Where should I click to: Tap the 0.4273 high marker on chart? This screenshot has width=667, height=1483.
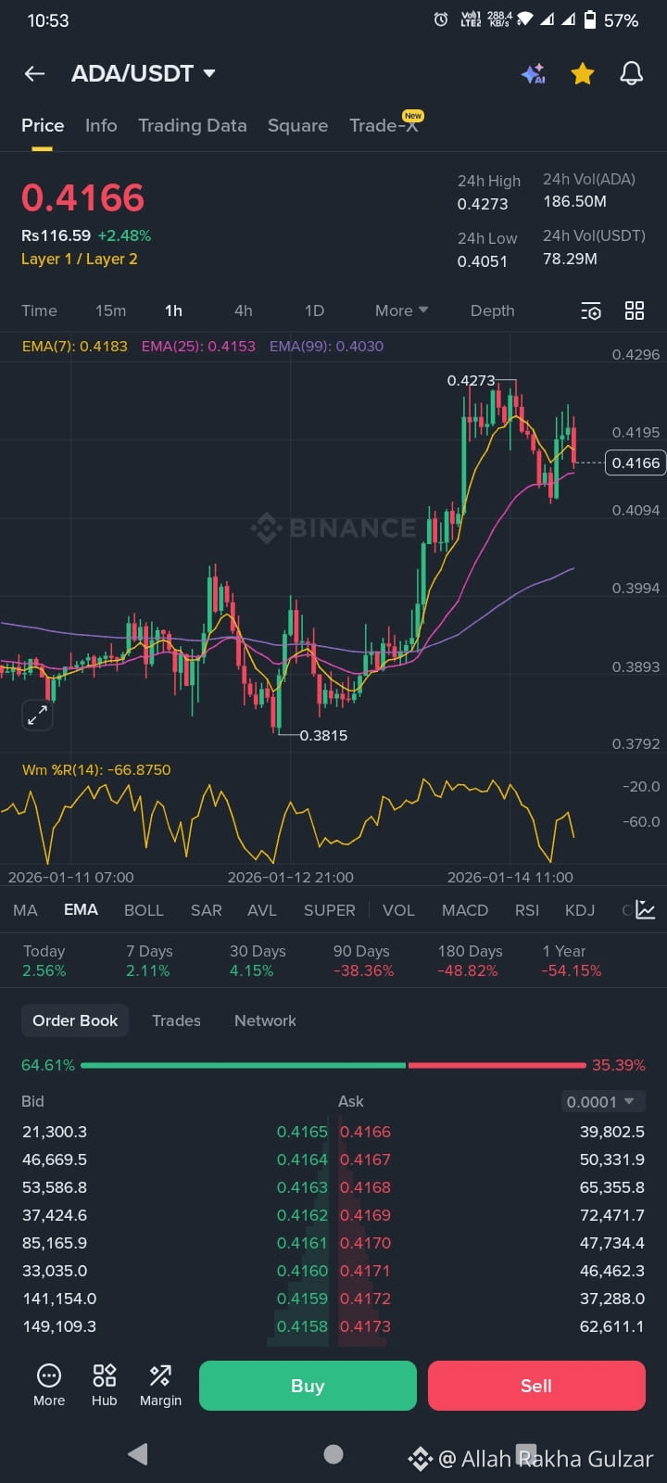click(x=471, y=380)
